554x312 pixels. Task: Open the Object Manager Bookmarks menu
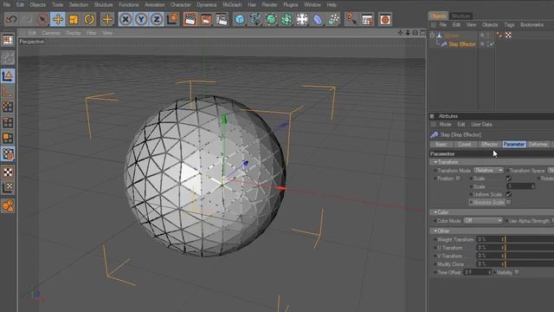531,25
